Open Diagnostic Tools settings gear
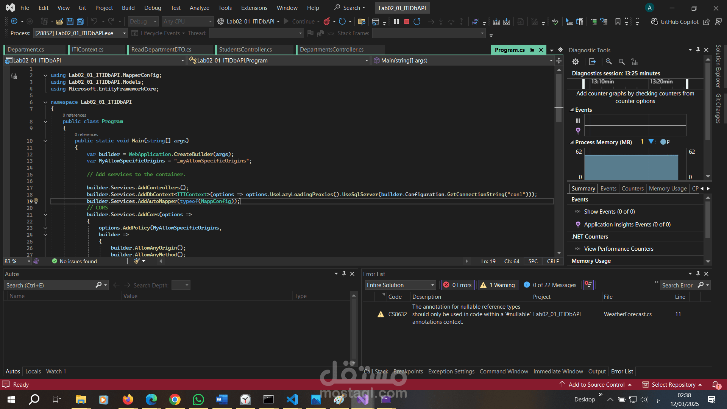Viewport: 727px width, 409px height. point(576,62)
